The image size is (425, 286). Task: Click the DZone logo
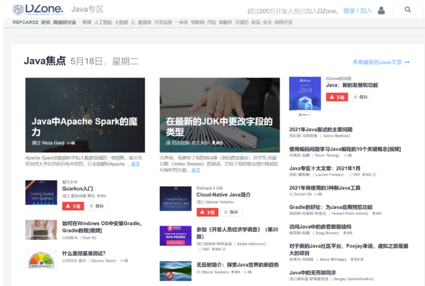point(38,9)
